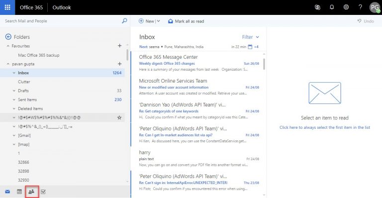Switch to Calendar module icon
Viewport: 382px width, 198px height.
point(19,192)
